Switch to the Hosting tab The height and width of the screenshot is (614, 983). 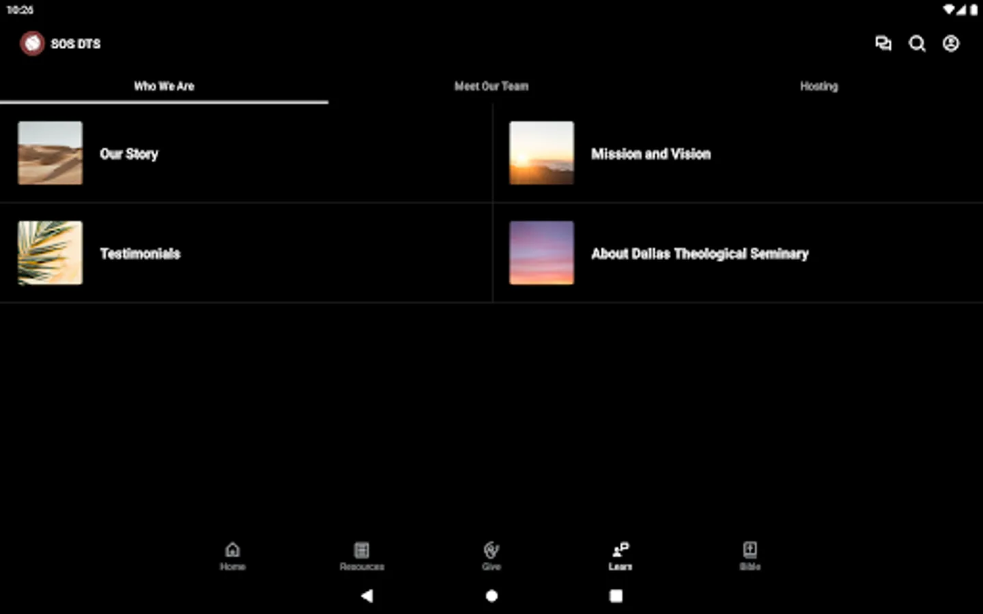pyautogui.click(x=818, y=86)
